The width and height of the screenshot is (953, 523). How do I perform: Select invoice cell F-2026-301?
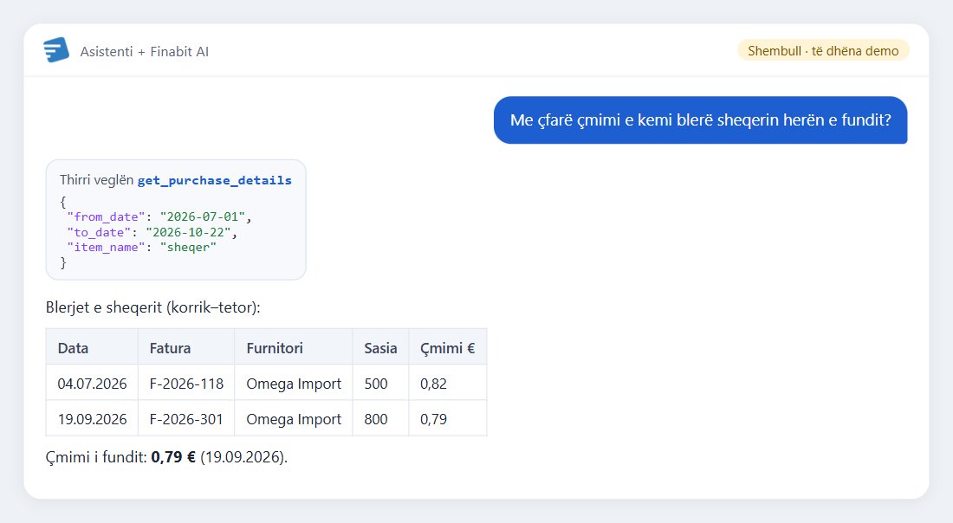tap(186, 418)
